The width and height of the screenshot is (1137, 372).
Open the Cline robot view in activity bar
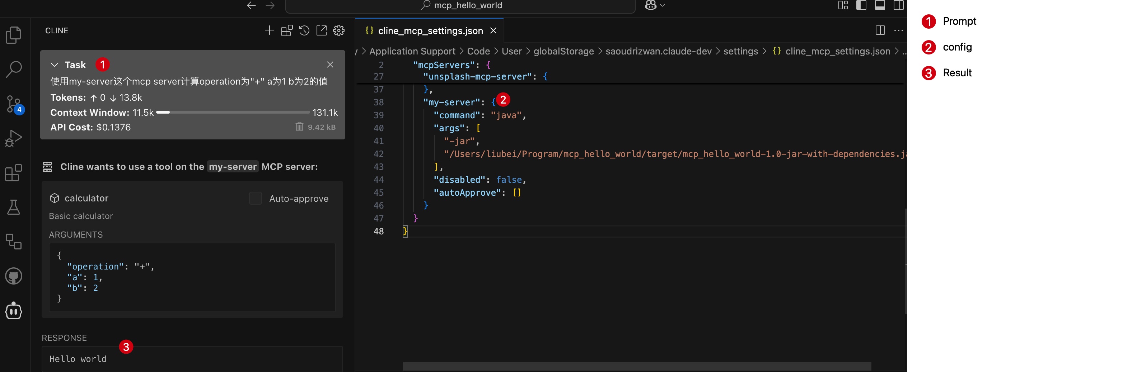coord(14,311)
